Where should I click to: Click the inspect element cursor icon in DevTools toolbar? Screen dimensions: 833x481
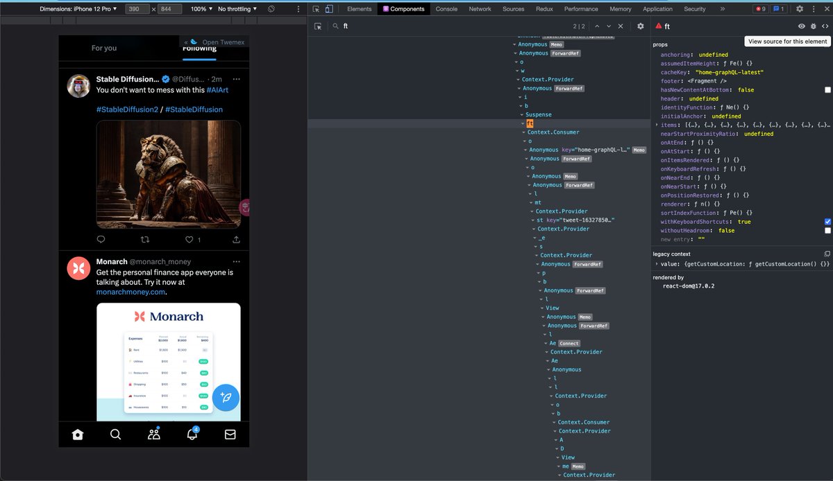(316, 9)
